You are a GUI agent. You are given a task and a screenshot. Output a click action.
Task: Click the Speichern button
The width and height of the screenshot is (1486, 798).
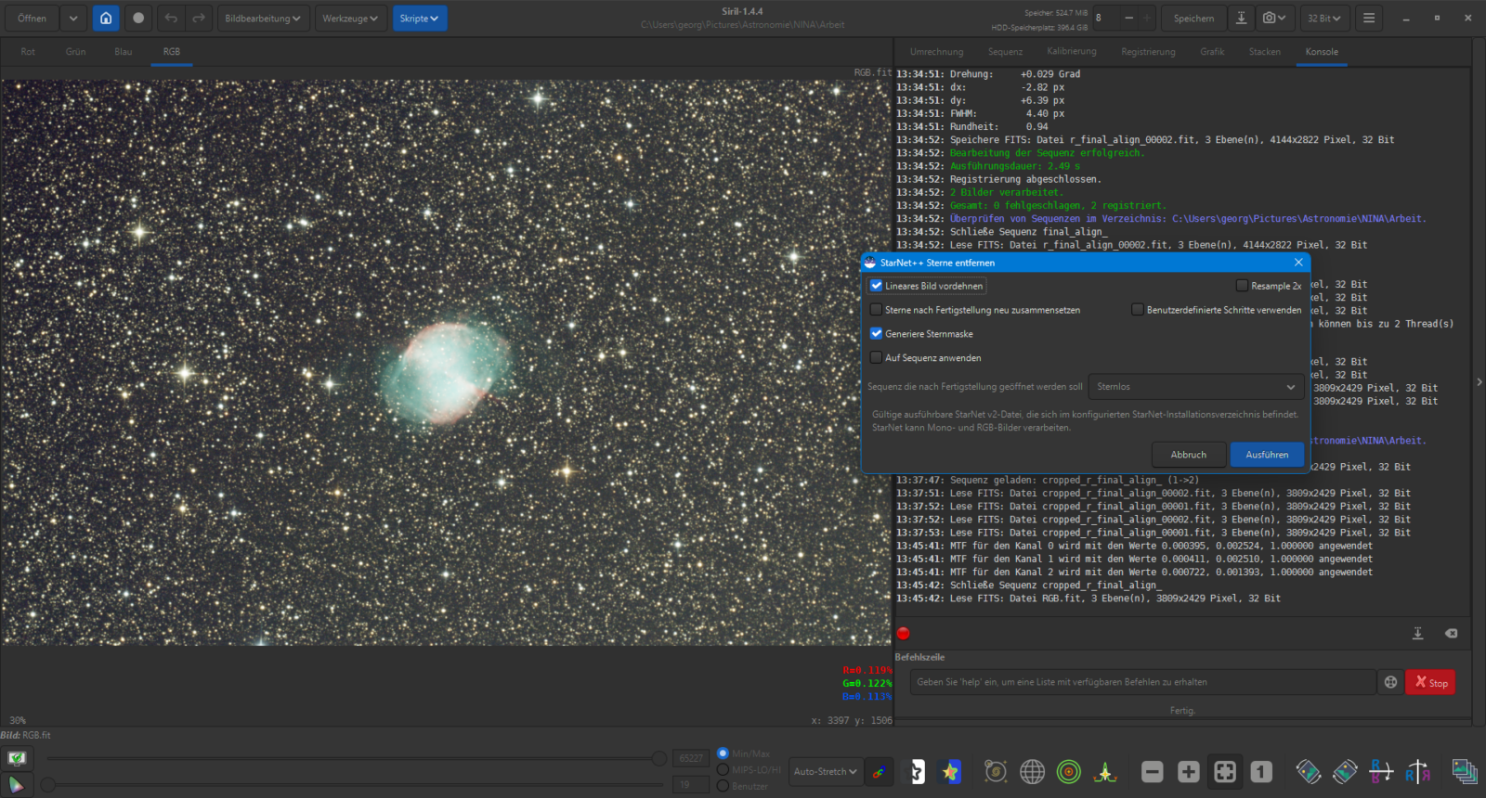1193,18
